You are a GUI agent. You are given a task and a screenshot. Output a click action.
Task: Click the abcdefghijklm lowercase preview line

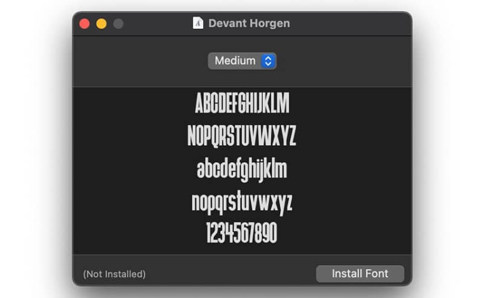(242, 169)
